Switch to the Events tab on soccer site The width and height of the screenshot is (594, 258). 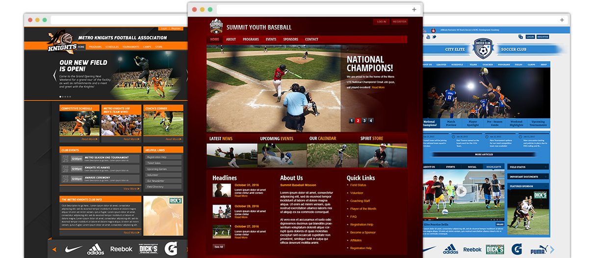pyautogui.click(x=450, y=167)
